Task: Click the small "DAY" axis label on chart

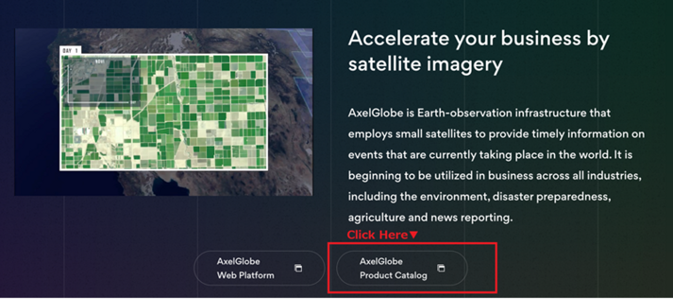Action: point(133,102)
